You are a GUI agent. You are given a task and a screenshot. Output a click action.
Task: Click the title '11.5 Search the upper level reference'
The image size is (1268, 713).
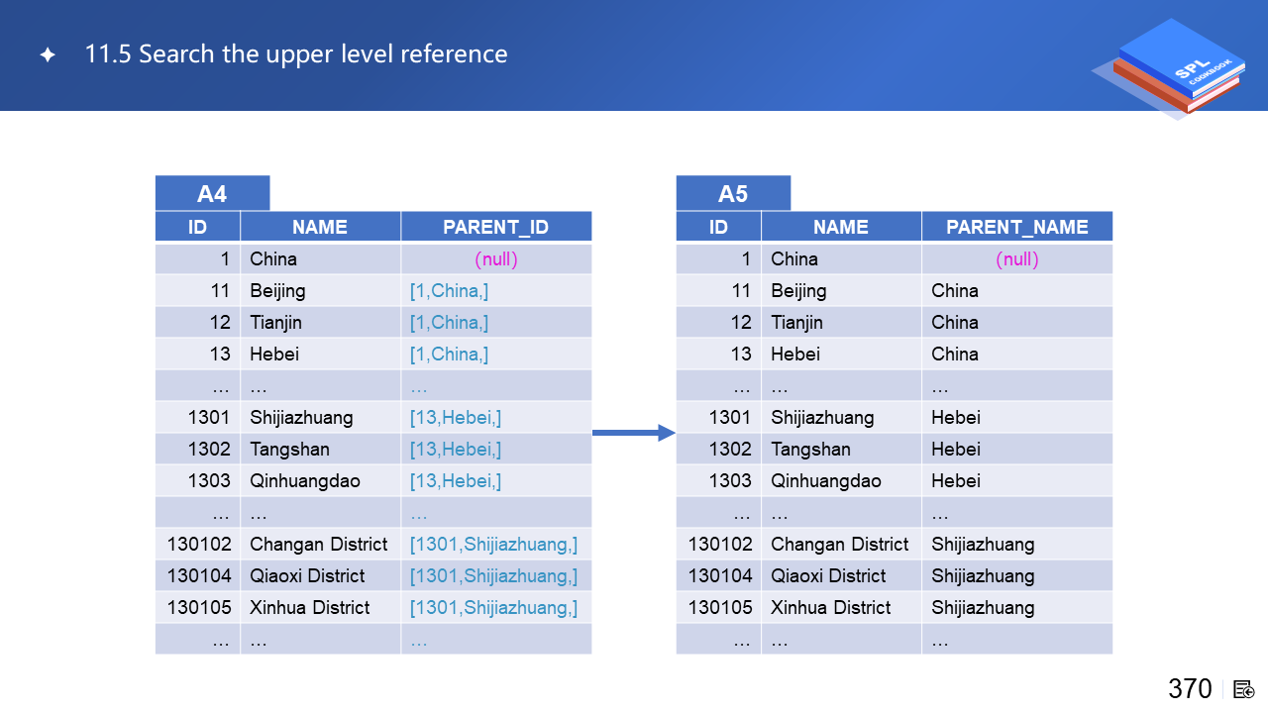[x=296, y=54]
